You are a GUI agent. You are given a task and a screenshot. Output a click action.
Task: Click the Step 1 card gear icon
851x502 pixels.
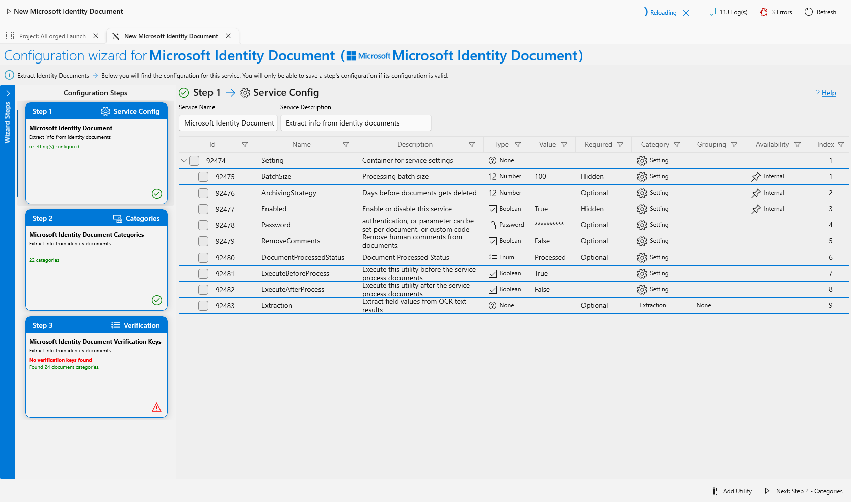[x=105, y=111]
